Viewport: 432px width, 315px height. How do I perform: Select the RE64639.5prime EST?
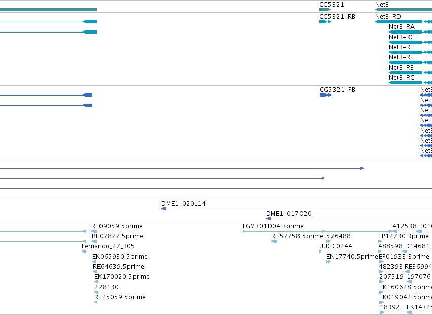[118, 267]
